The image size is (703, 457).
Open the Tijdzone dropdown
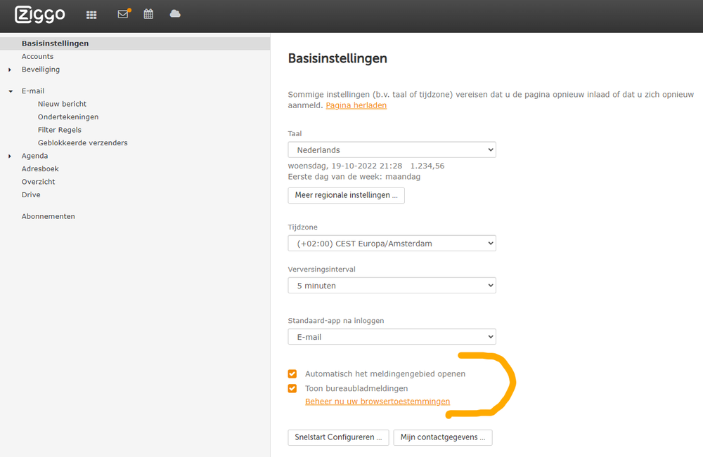(392, 244)
